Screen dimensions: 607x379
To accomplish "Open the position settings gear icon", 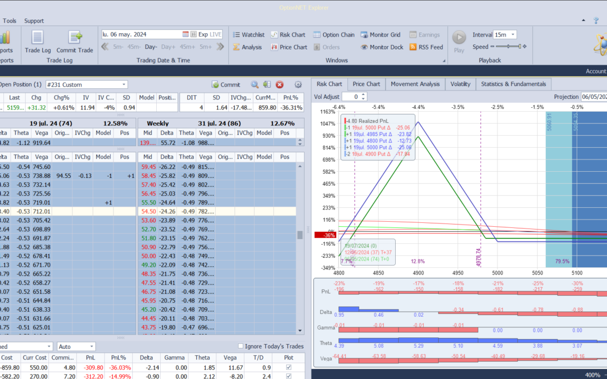I will [298, 85].
